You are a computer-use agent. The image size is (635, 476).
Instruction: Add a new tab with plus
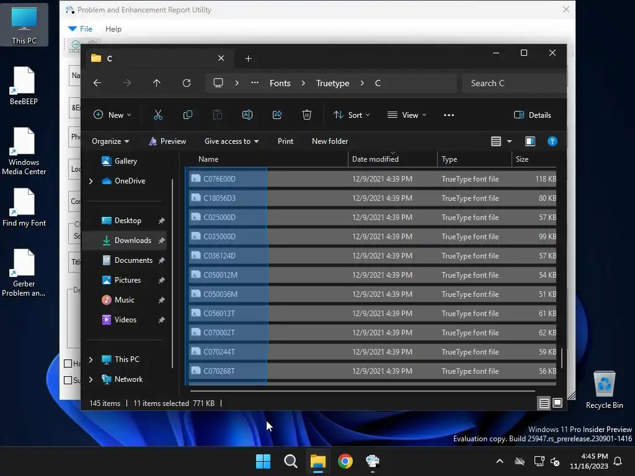tap(248, 59)
